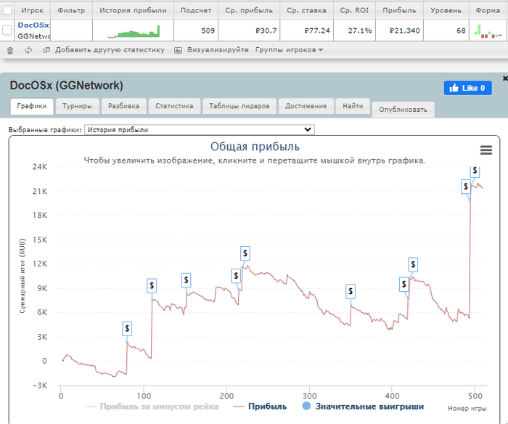
Task: Sort by Ср. прибыль column header
Action: pyautogui.click(x=249, y=10)
